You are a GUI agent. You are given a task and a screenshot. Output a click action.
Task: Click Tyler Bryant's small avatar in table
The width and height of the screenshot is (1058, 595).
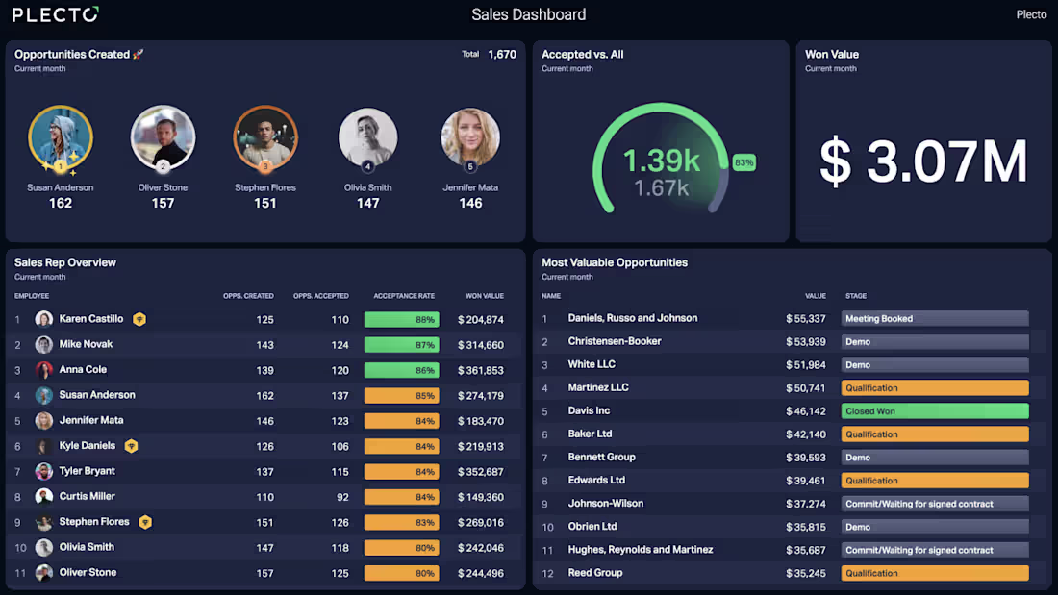tap(44, 471)
